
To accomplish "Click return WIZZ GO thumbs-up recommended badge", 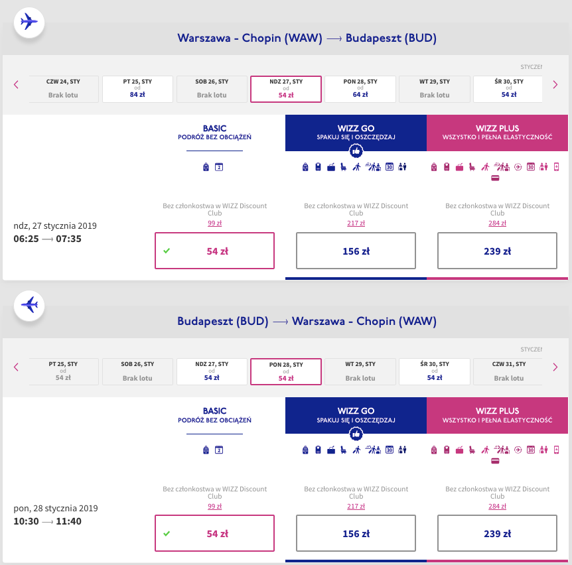I will tap(356, 434).
